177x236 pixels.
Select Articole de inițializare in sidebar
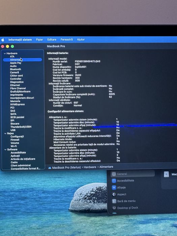[x=23, y=159]
